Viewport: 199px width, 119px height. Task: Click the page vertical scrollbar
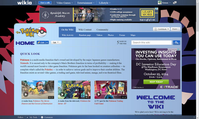(197, 60)
